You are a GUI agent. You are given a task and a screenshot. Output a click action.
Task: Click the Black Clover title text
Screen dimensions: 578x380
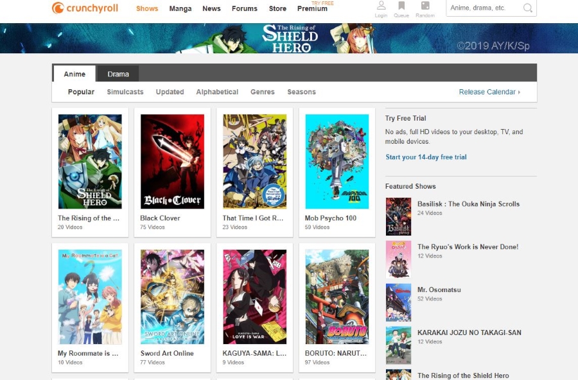click(x=160, y=218)
